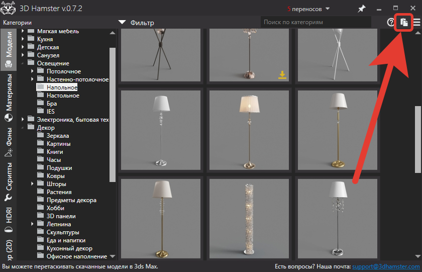Viewport: 422px width, 272px height.
Task: Click the Ковры folder icon
Action: pos(40,175)
